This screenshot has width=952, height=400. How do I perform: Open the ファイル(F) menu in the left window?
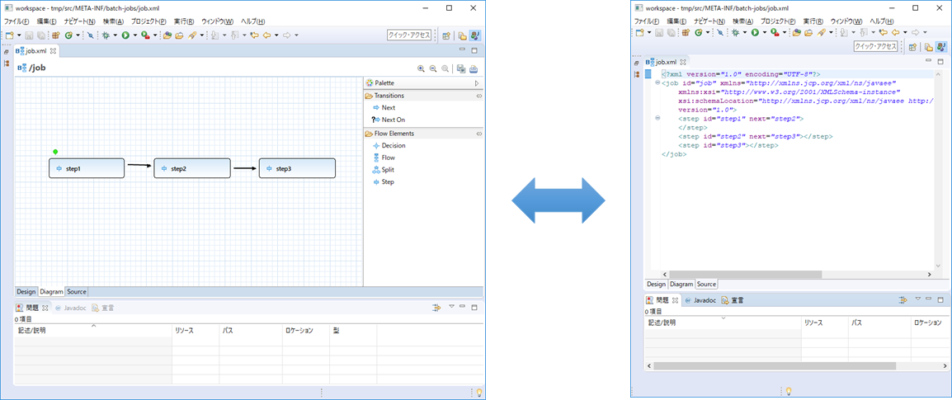18,21
